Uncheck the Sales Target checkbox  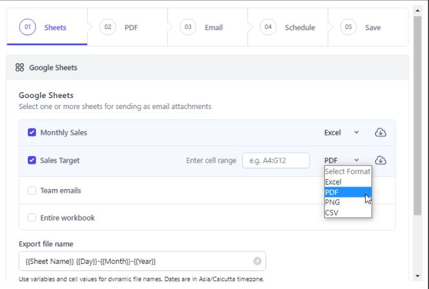[x=32, y=161]
